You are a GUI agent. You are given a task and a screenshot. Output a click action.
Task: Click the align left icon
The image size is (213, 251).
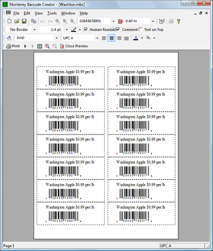pos(104,38)
